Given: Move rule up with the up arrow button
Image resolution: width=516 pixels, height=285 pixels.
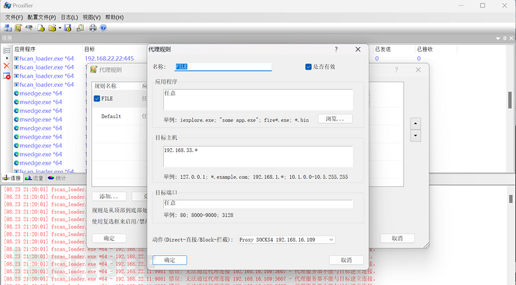Looking at the screenshot, I should point(415,123).
